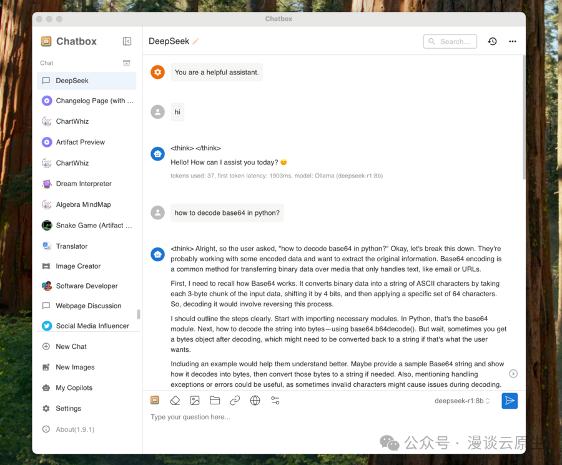
Task: Open the Changelog Page chat
Action: pyautogui.click(x=86, y=101)
